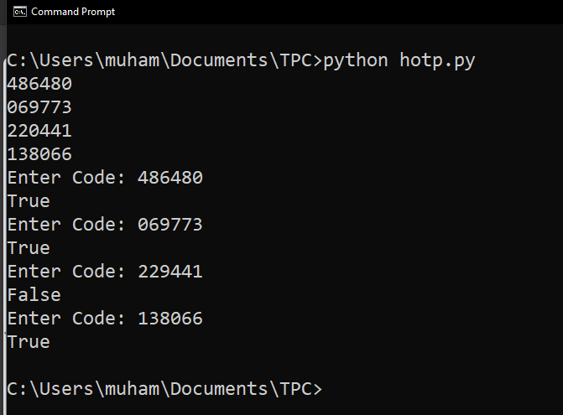This screenshot has width=563, height=415.
Task: Click the mistyped entered code 229441
Action: pos(169,272)
